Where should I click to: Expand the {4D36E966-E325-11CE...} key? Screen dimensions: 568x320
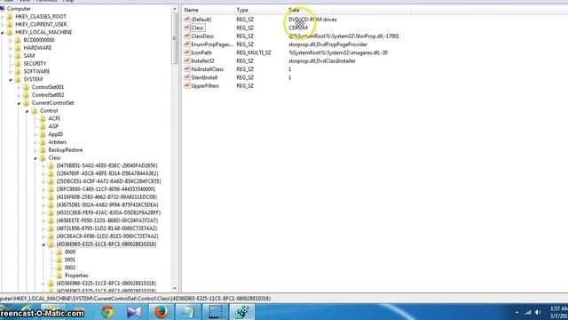43,284
